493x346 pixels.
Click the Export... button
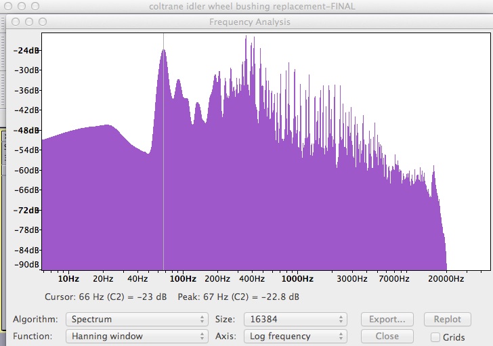pyautogui.click(x=387, y=320)
